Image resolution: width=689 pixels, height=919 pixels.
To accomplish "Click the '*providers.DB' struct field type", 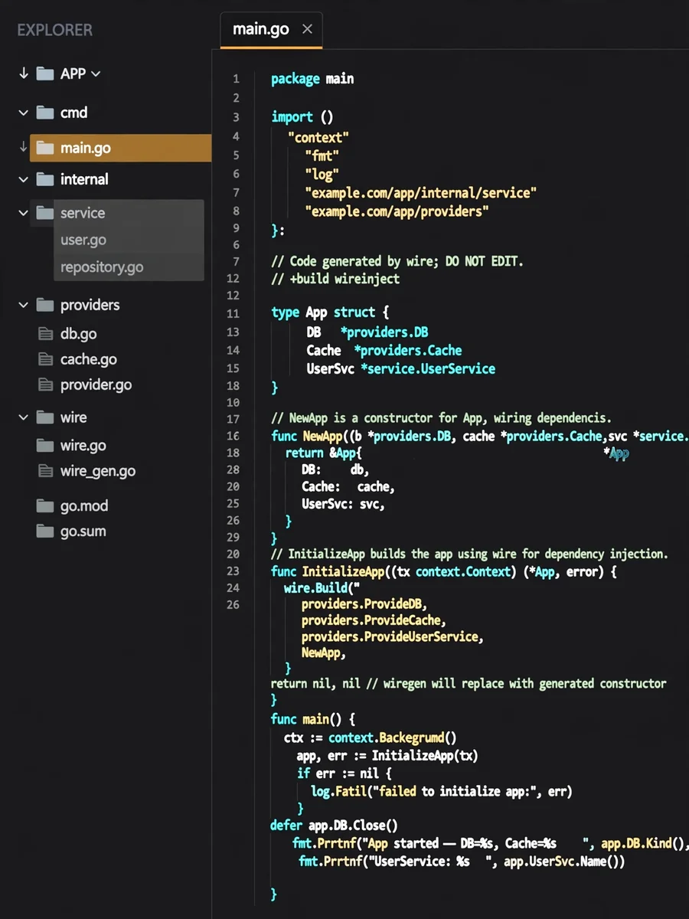I will pyautogui.click(x=384, y=332).
